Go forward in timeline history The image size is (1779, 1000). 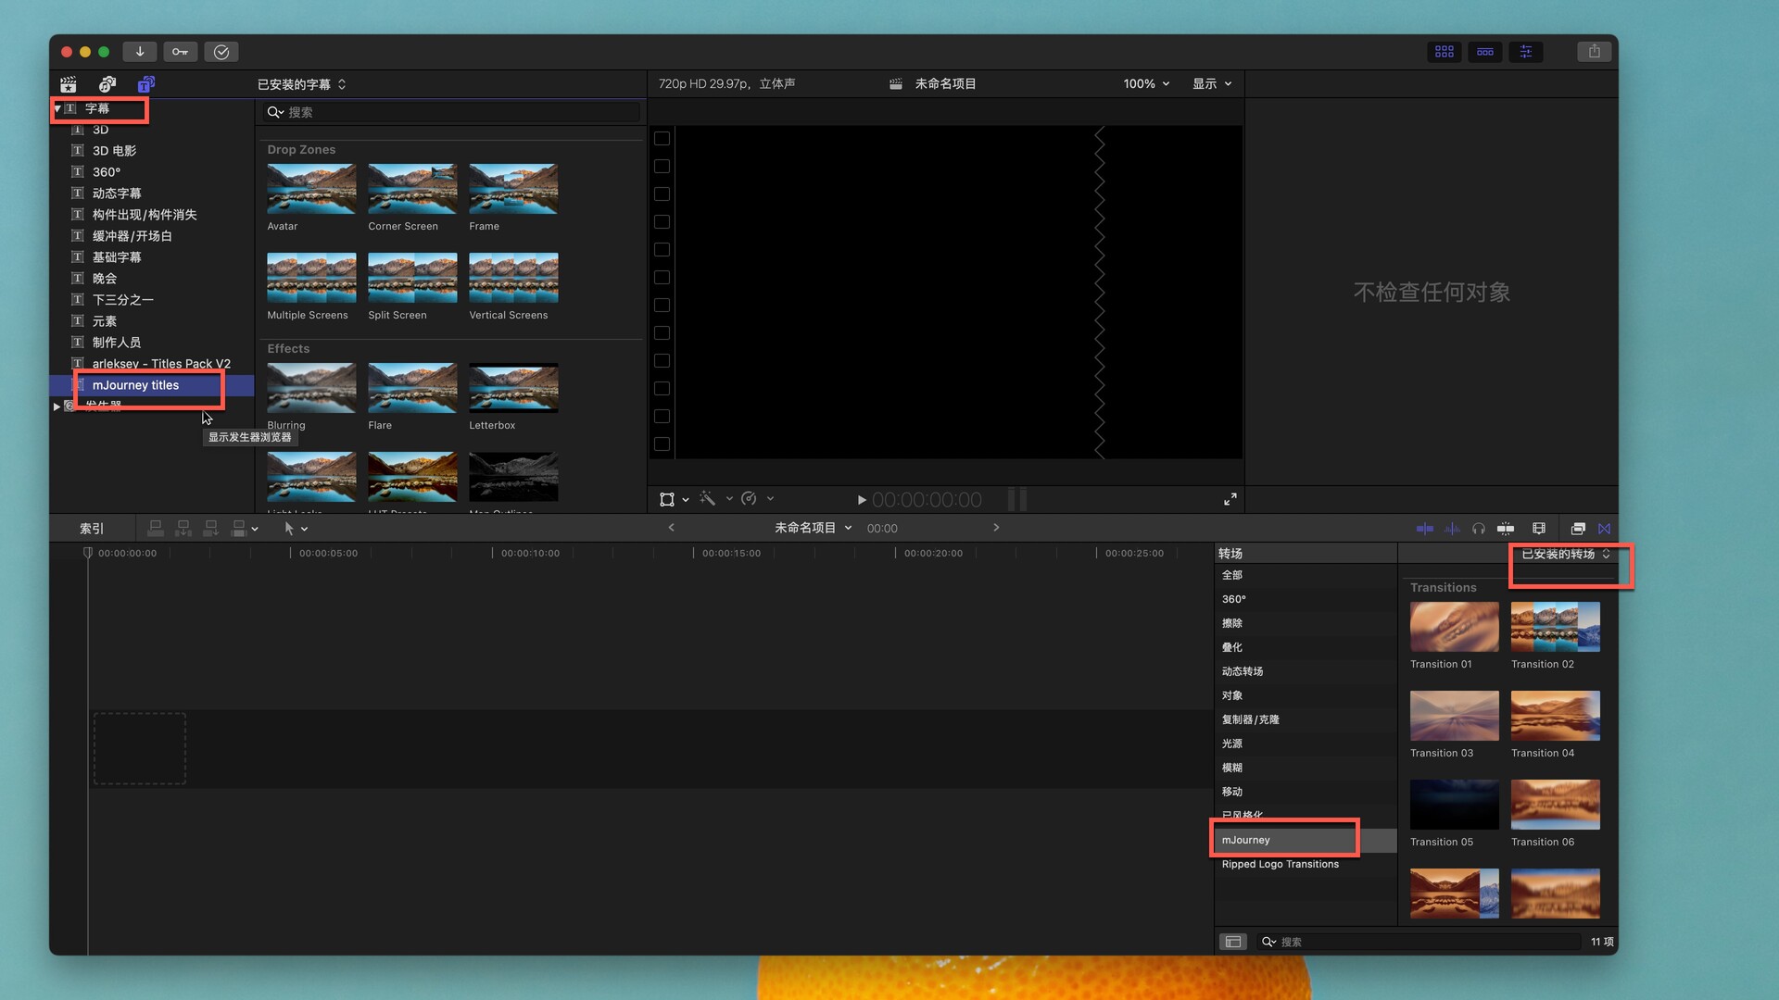tap(996, 528)
